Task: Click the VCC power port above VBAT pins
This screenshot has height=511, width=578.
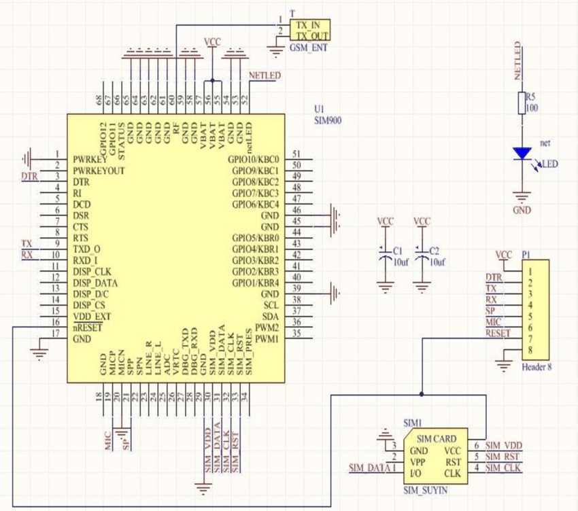Action: tap(212, 42)
